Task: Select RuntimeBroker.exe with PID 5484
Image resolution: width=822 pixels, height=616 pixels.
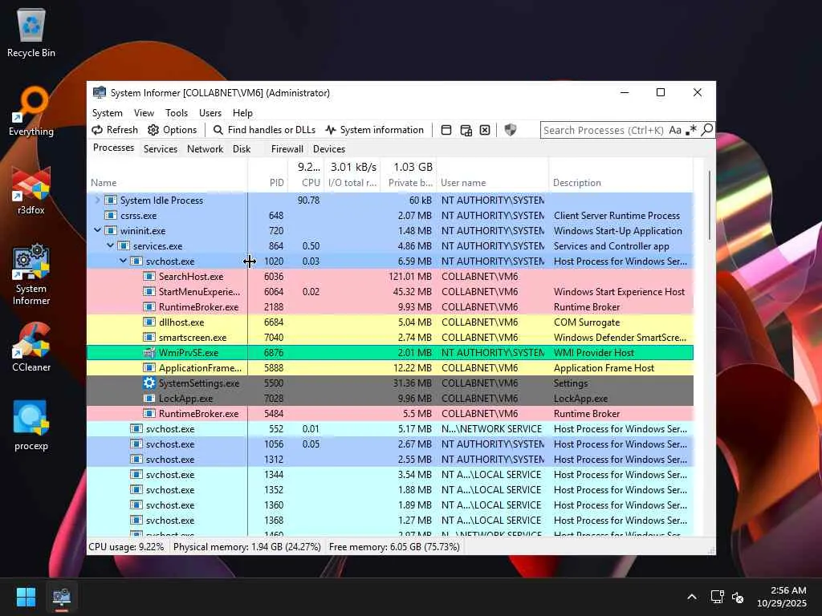Action: pyautogui.click(x=390, y=413)
